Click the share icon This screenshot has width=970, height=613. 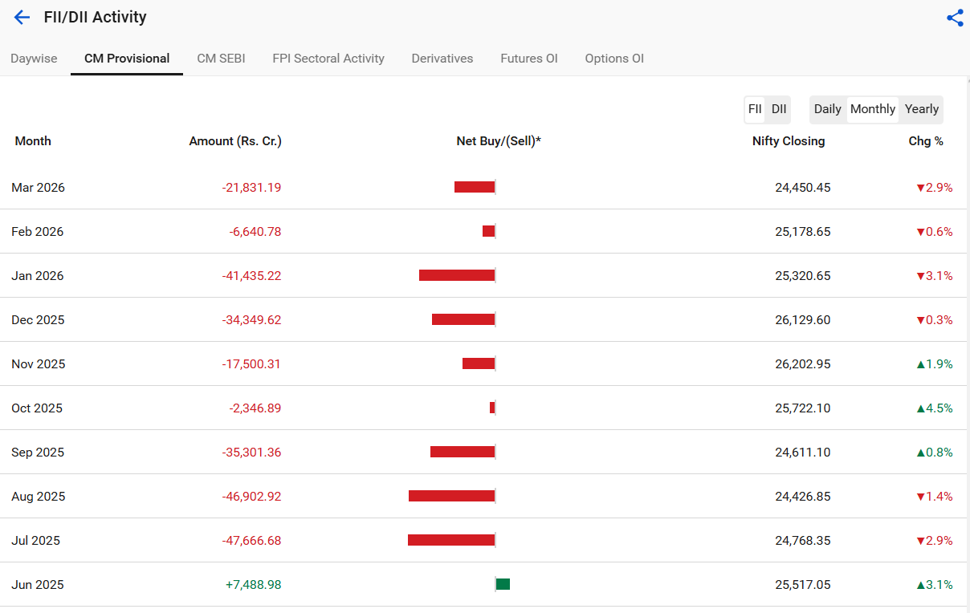pyautogui.click(x=955, y=18)
